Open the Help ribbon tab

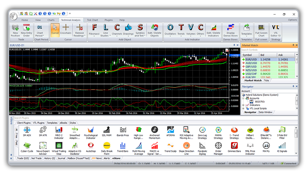(122, 20)
